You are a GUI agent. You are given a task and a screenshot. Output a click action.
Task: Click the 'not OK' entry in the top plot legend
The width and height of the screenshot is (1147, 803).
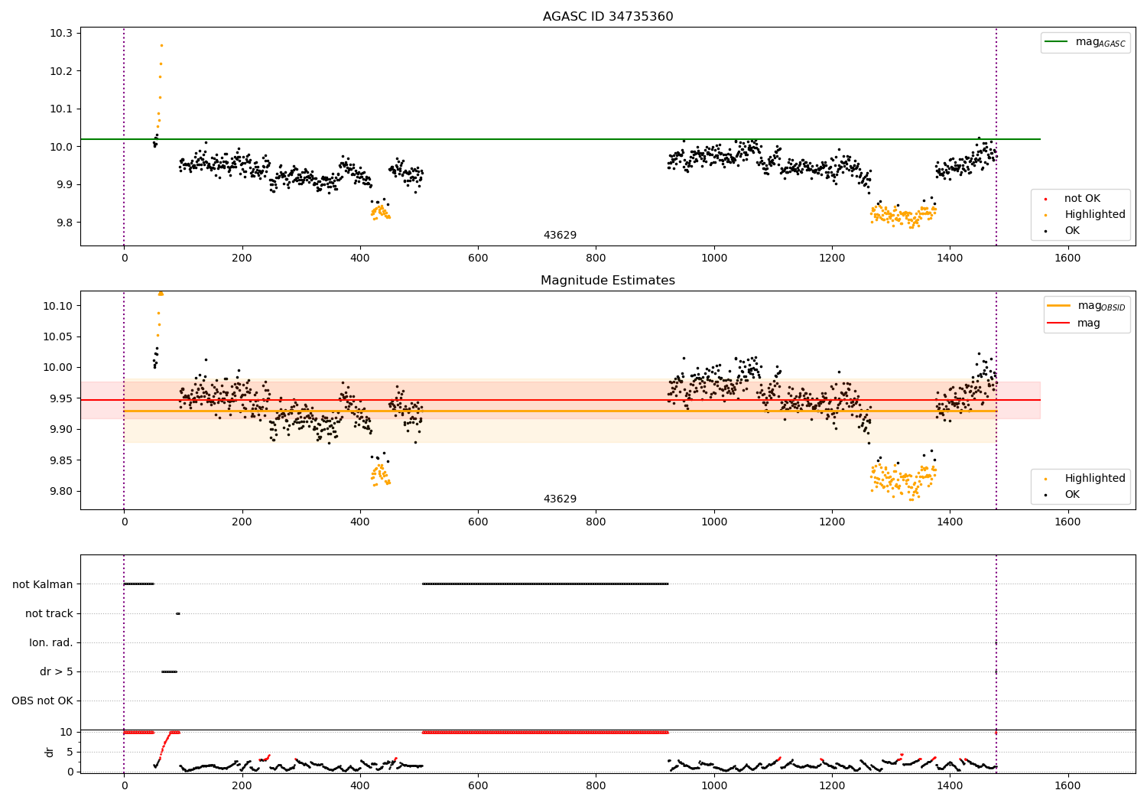pyautogui.click(x=1082, y=199)
